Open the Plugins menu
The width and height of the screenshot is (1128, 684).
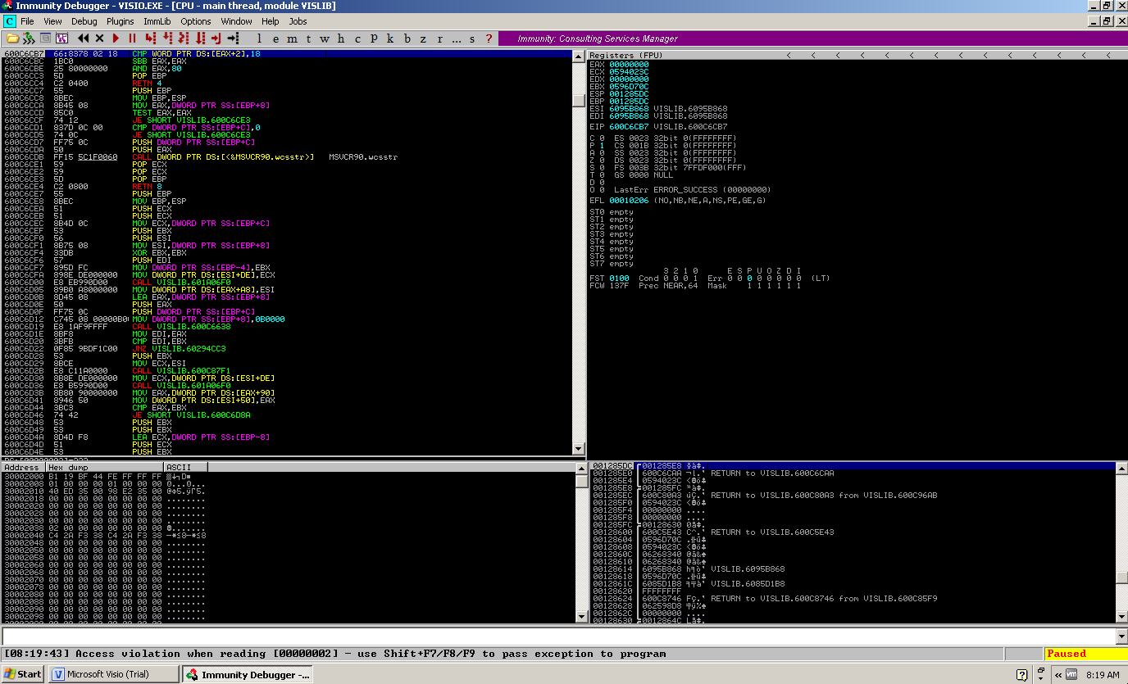(x=121, y=21)
